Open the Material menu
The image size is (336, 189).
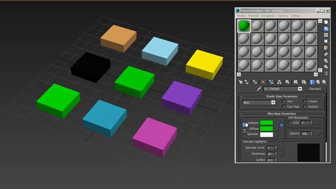point(253,16)
